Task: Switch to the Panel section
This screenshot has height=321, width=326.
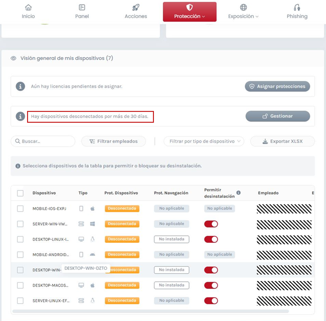Action: click(82, 10)
